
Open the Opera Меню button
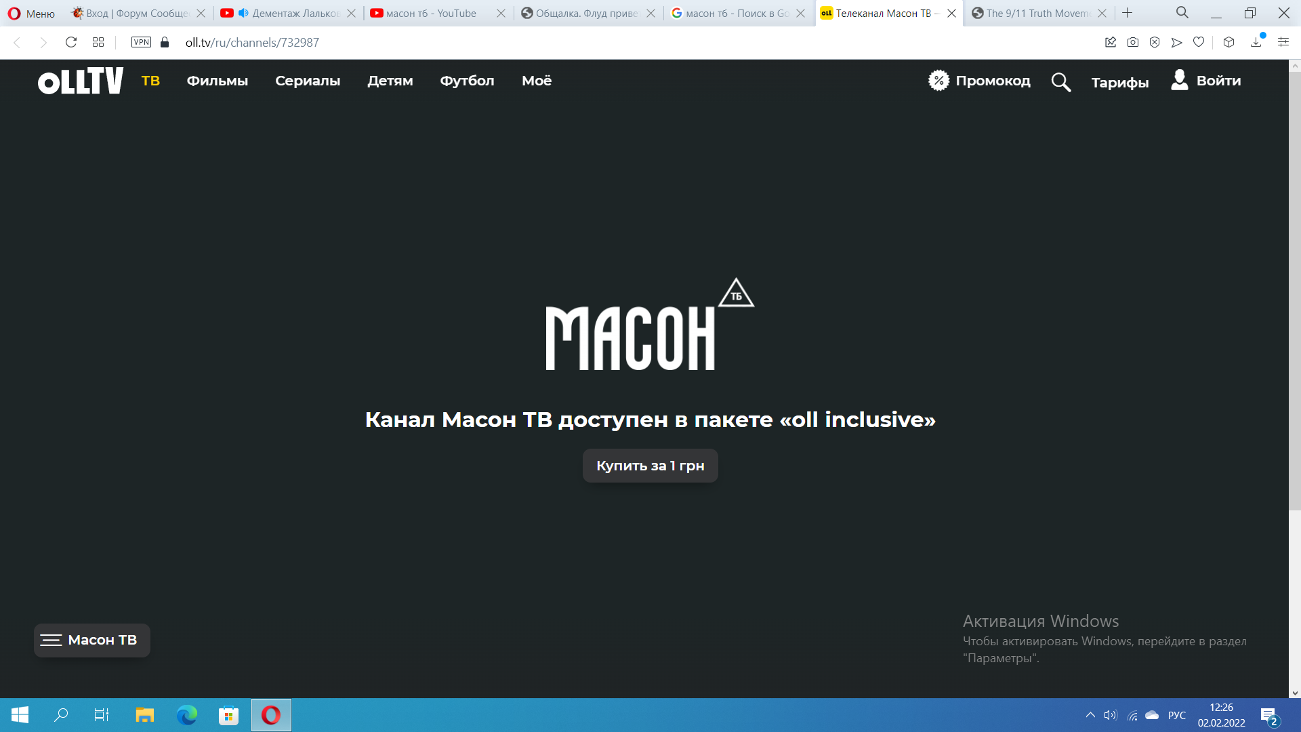click(31, 14)
